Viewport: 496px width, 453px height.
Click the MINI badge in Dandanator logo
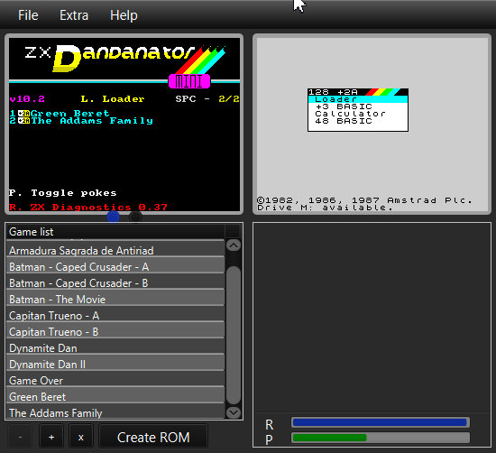point(189,81)
